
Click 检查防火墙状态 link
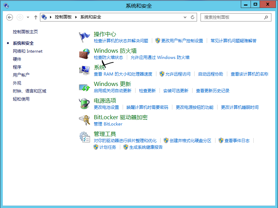pyautogui.click(x=108, y=58)
